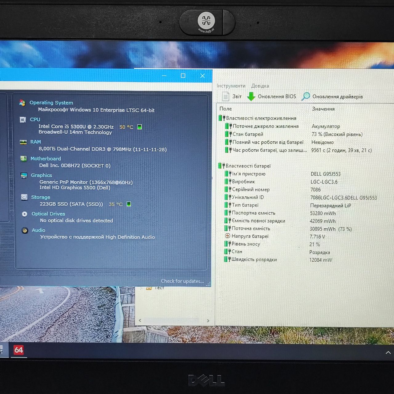Click the Звіт report icon
Screen dimensions: 394x394
click(x=226, y=96)
